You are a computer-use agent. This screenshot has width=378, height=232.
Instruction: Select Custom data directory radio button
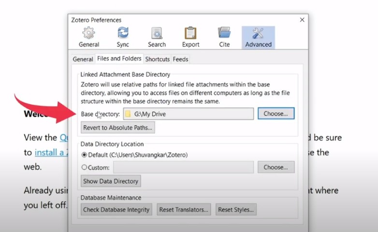85,168
